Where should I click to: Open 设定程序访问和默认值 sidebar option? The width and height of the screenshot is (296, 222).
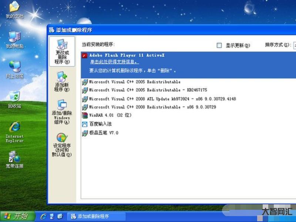coord(62,145)
